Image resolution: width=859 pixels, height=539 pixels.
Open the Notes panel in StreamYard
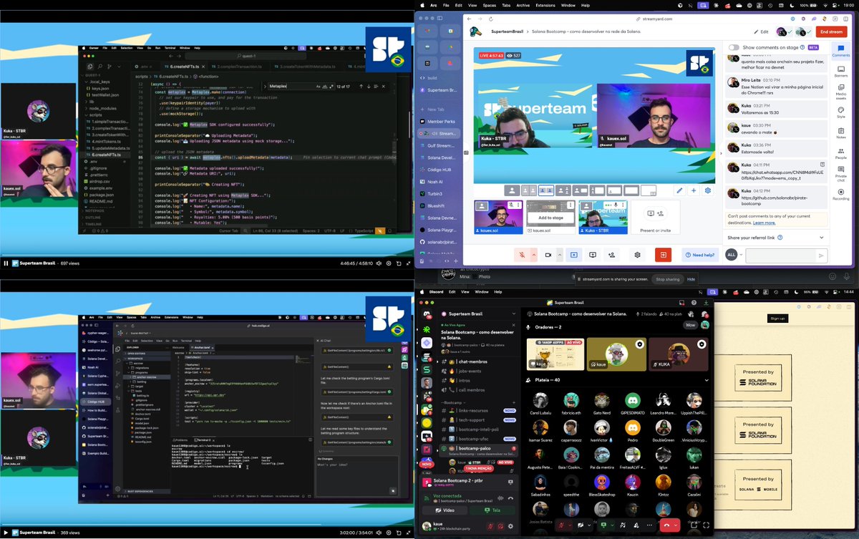[x=841, y=132]
